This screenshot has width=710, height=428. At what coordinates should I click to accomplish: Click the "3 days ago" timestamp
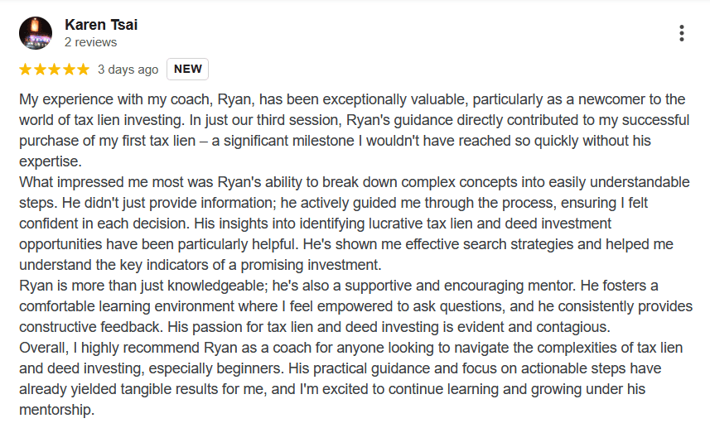pos(128,70)
